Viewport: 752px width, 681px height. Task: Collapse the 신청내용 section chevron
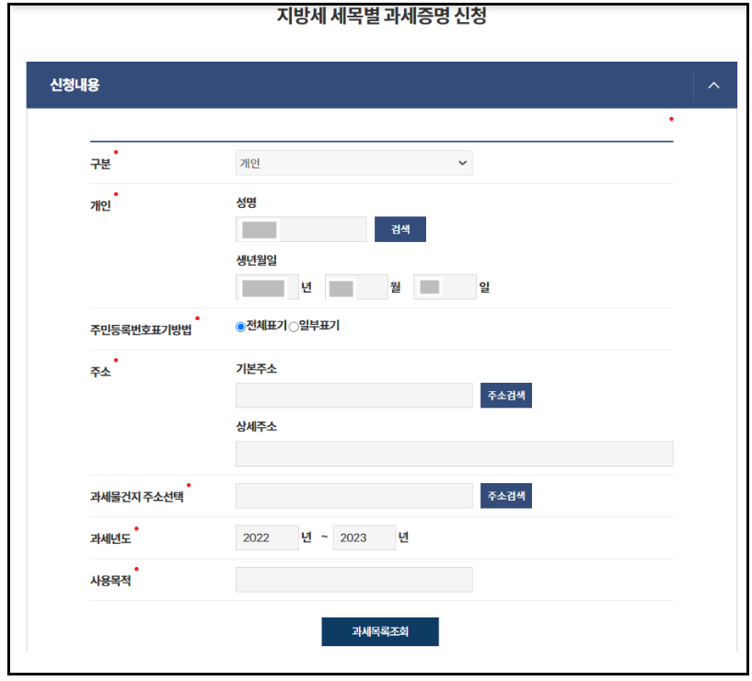pos(713,86)
